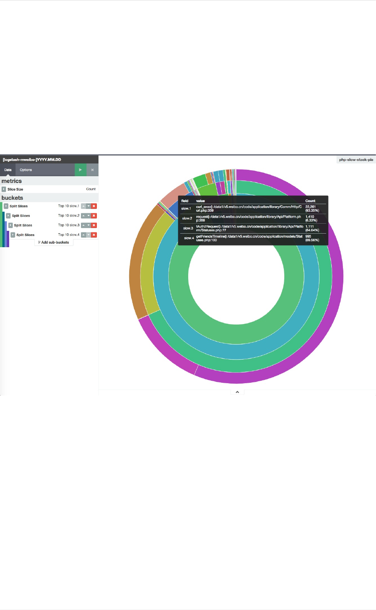Image resolution: width=376 pixels, height=610 pixels.
Task: Click the tooltip count 22,261 value
Action: 310,207
